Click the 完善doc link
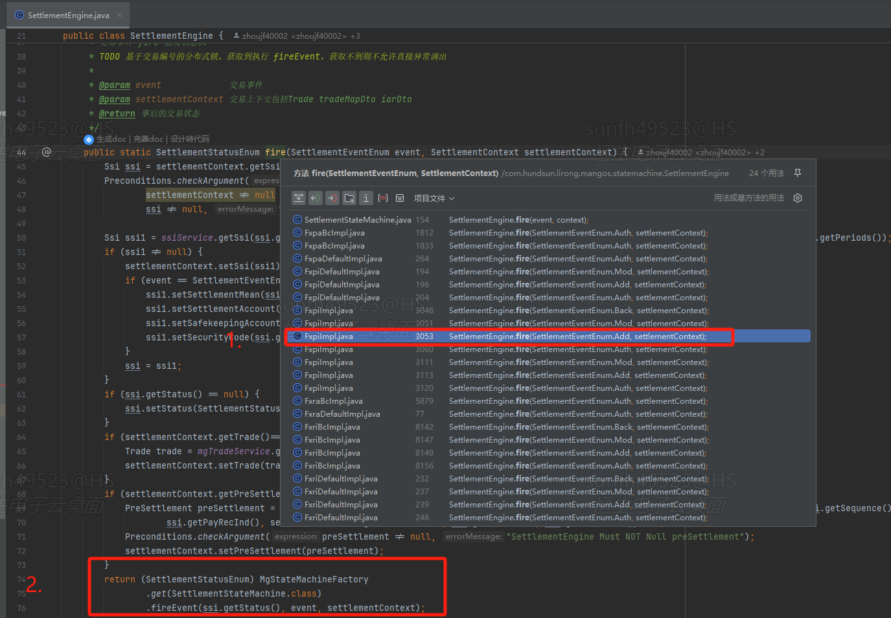 [x=148, y=139]
